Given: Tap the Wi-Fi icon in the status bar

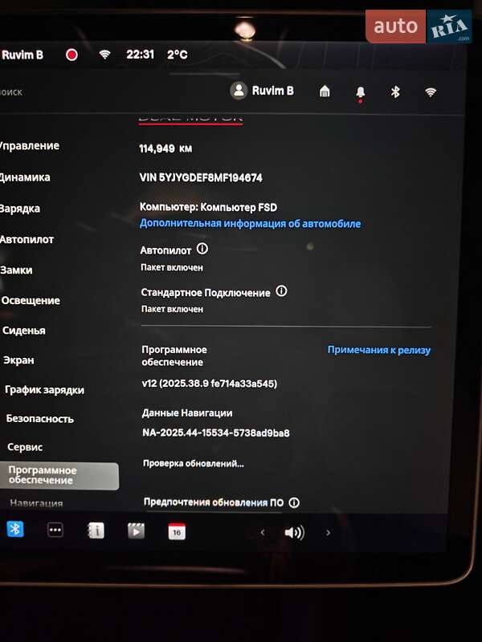Looking at the screenshot, I should [105, 54].
